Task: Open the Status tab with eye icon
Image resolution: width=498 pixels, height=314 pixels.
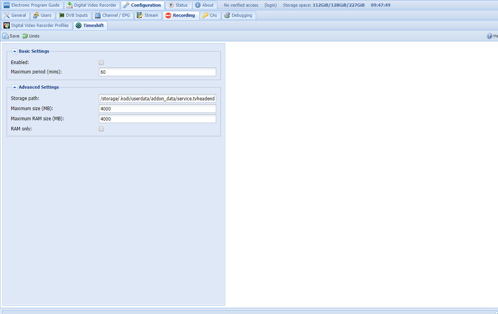Action: (178, 5)
